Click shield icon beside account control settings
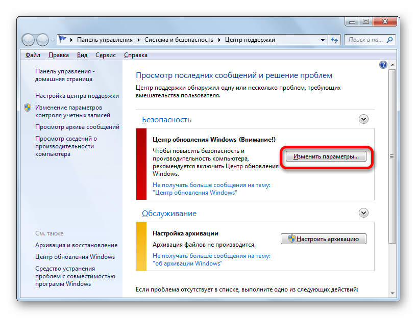Screen dimensions: 417x318 click(x=28, y=108)
